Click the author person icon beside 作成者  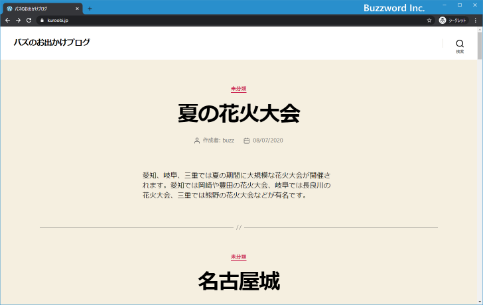pyautogui.click(x=197, y=141)
